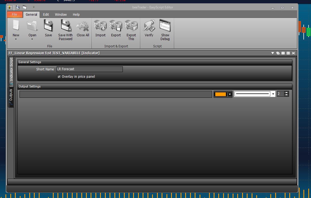Click the orange output color swatch
311x198 pixels.
(220, 94)
